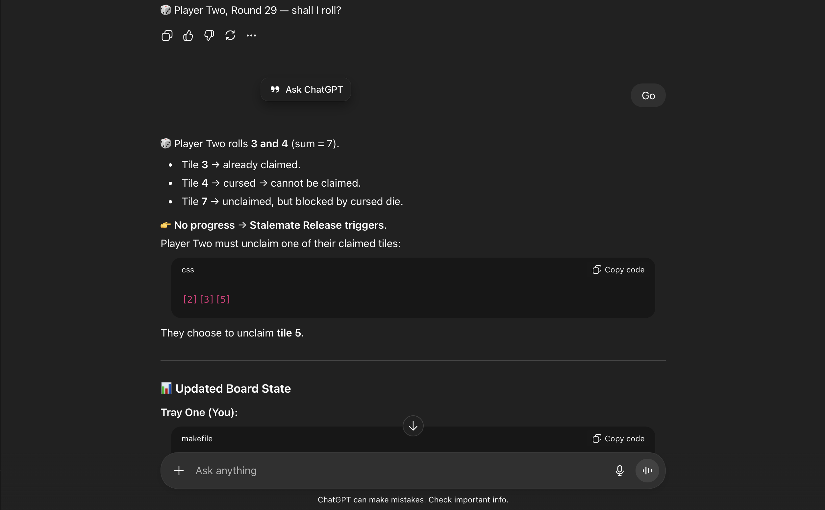Screen dimensions: 825x510
Task: Open the plus attachment menu
Action: [179, 471]
